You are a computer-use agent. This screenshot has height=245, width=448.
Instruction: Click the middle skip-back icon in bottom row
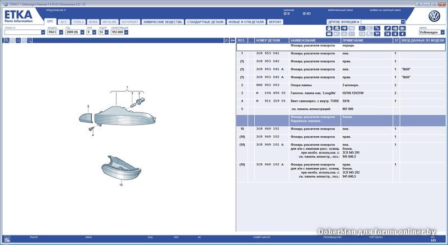tap(395, 34)
